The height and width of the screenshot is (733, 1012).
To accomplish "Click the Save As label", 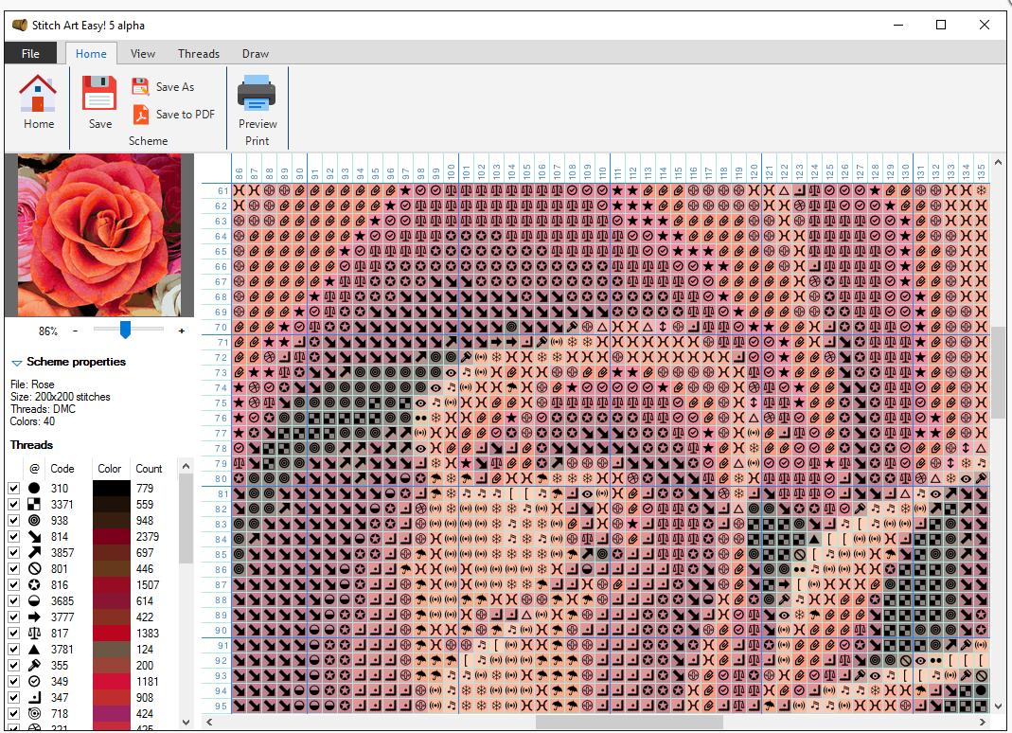I will tap(175, 86).
